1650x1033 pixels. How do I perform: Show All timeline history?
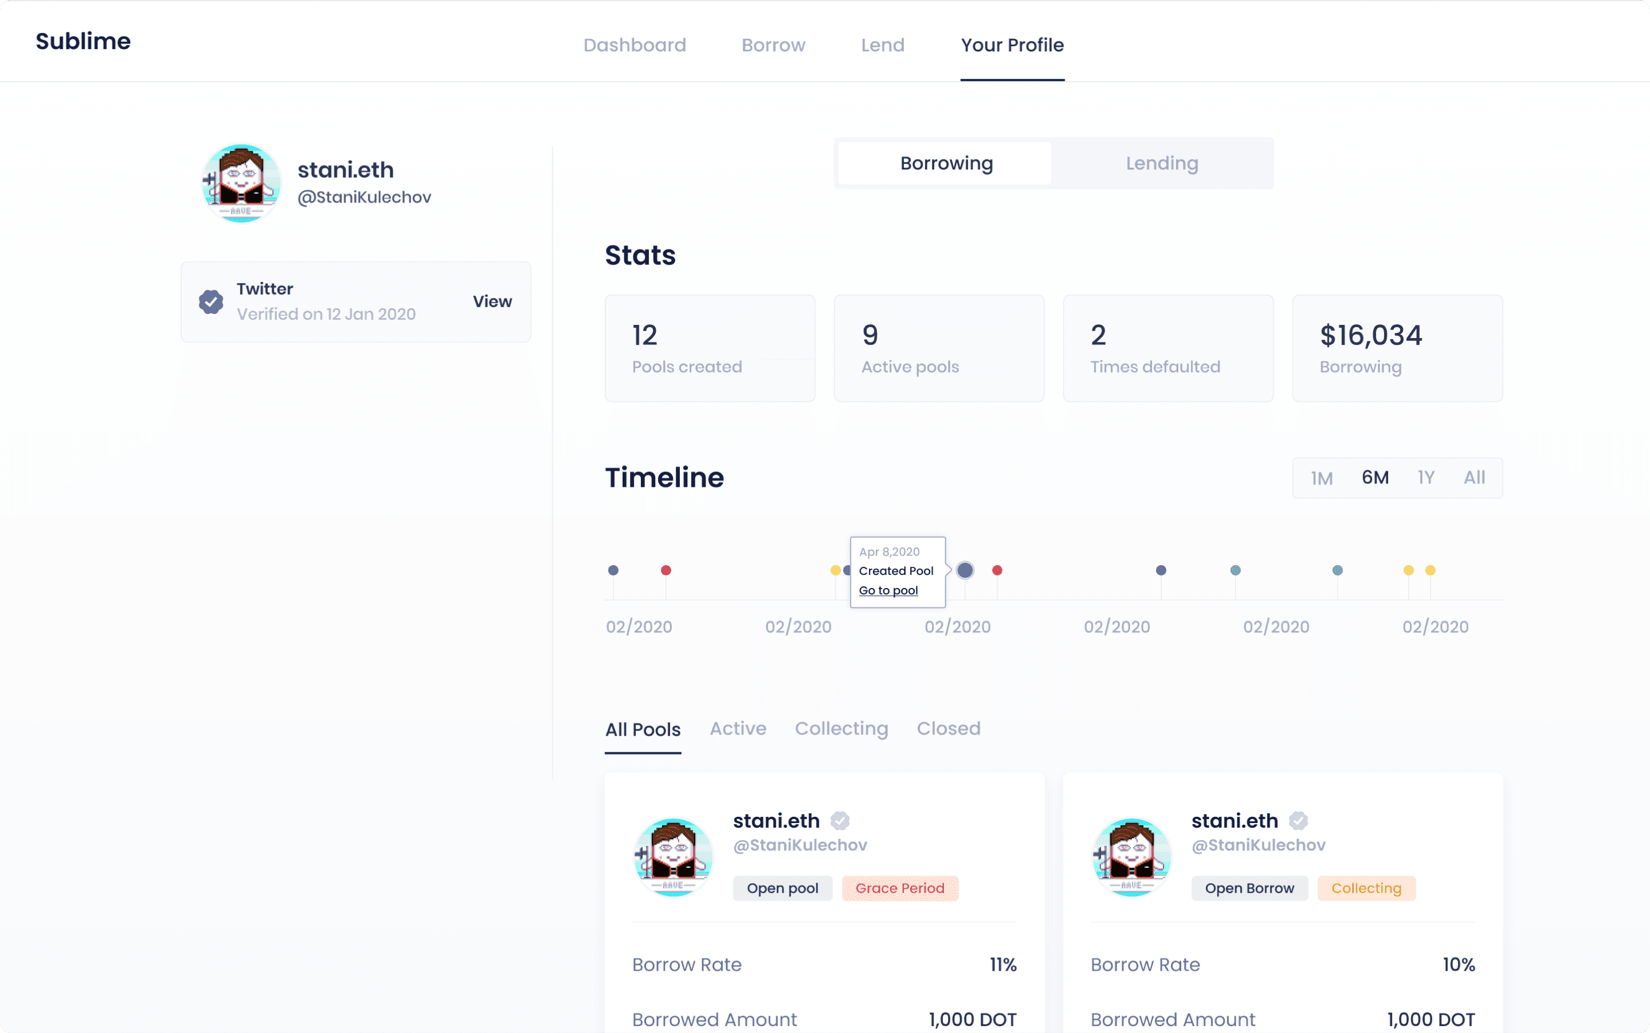[x=1474, y=478]
